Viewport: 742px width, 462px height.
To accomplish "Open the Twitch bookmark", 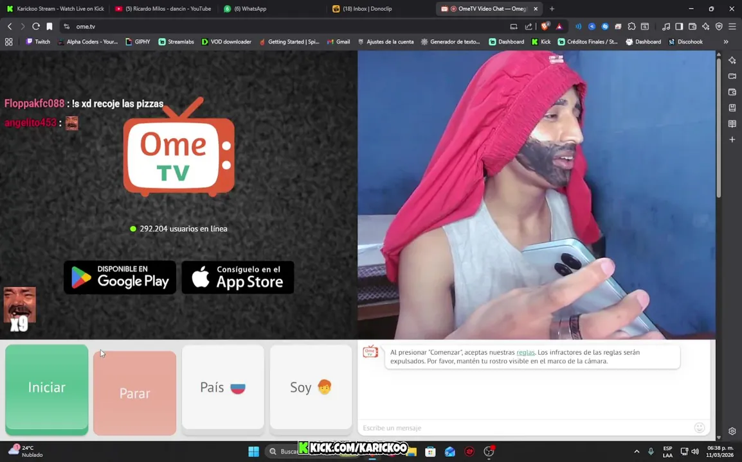I will tap(38, 42).
